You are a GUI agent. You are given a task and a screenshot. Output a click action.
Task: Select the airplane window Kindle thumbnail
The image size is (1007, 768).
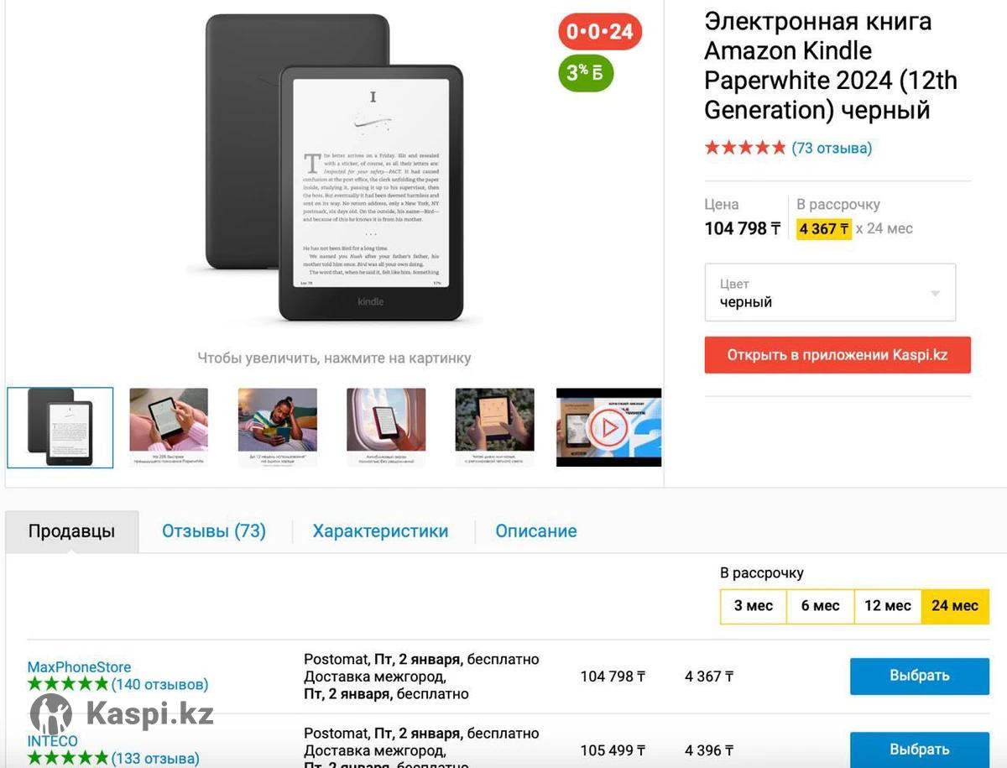[x=386, y=427]
